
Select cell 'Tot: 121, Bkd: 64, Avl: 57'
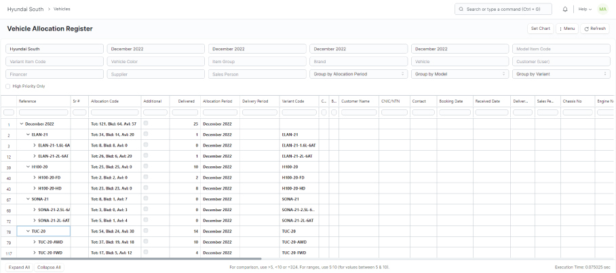[115, 124]
